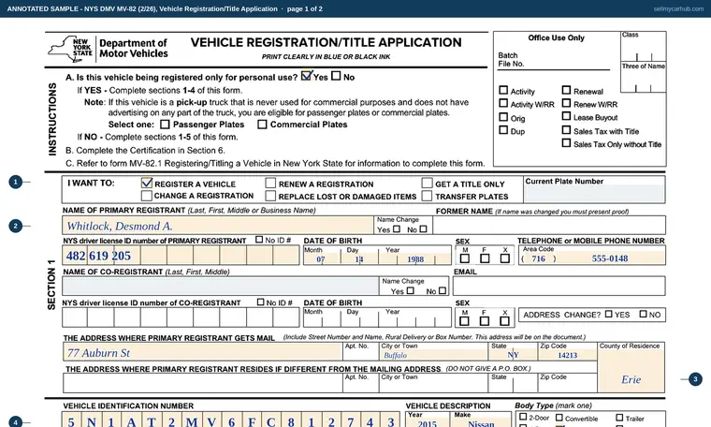Check the Dup office-use box
Viewport: 711px width, 427px height.
click(x=503, y=130)
